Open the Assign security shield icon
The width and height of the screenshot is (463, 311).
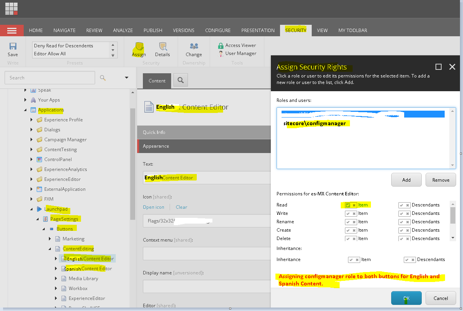(x=139, y=46)
